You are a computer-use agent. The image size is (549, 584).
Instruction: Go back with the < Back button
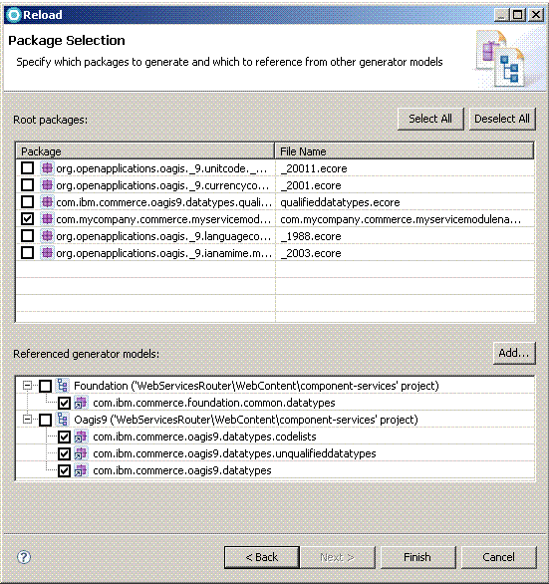[x=262, y=557]
